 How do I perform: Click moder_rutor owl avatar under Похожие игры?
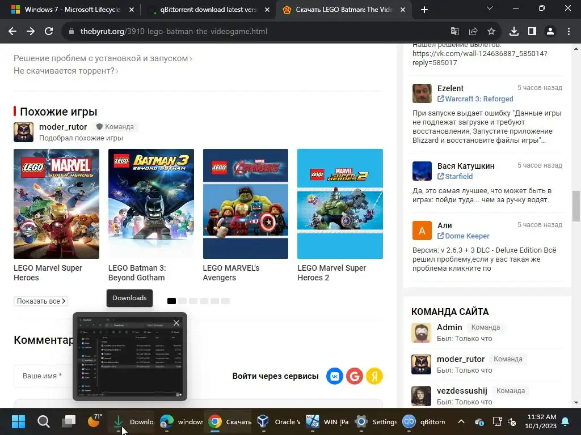pyautogui.click(x=23, y=132)
